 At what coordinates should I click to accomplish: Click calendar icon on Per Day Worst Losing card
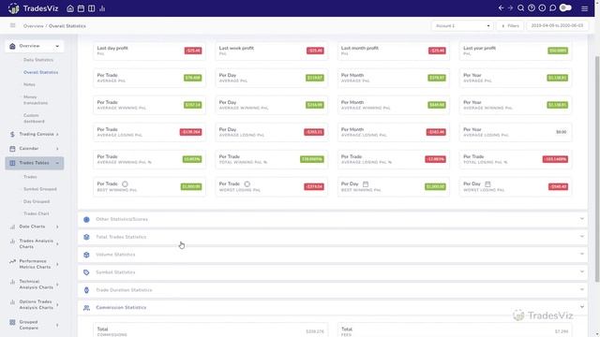coord(487,184)
